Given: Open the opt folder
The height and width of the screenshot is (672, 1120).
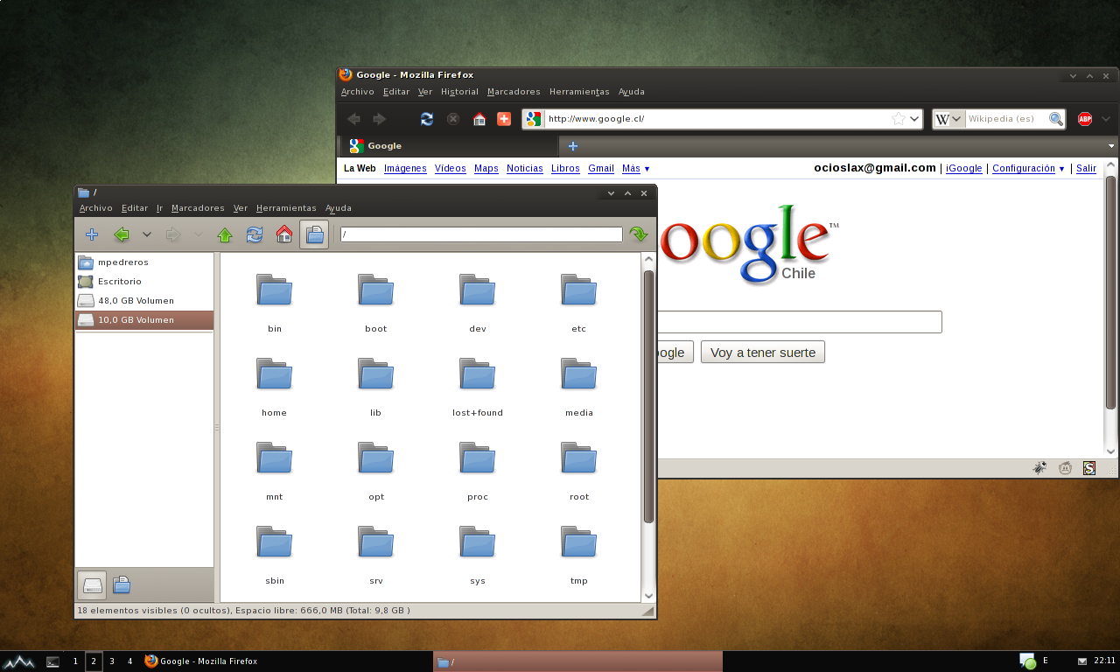Looking at the screenshot, I should click(x=376, y=470).
